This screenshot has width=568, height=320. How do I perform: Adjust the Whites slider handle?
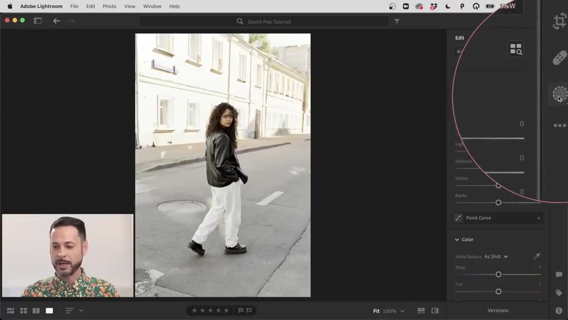(x=498, y=186)
